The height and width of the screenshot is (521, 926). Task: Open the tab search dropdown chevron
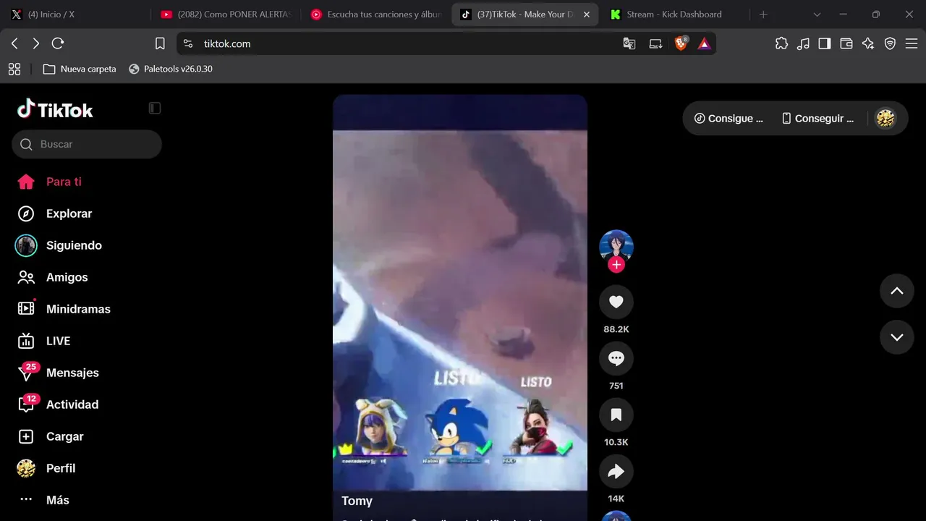[x=817, y=14]
